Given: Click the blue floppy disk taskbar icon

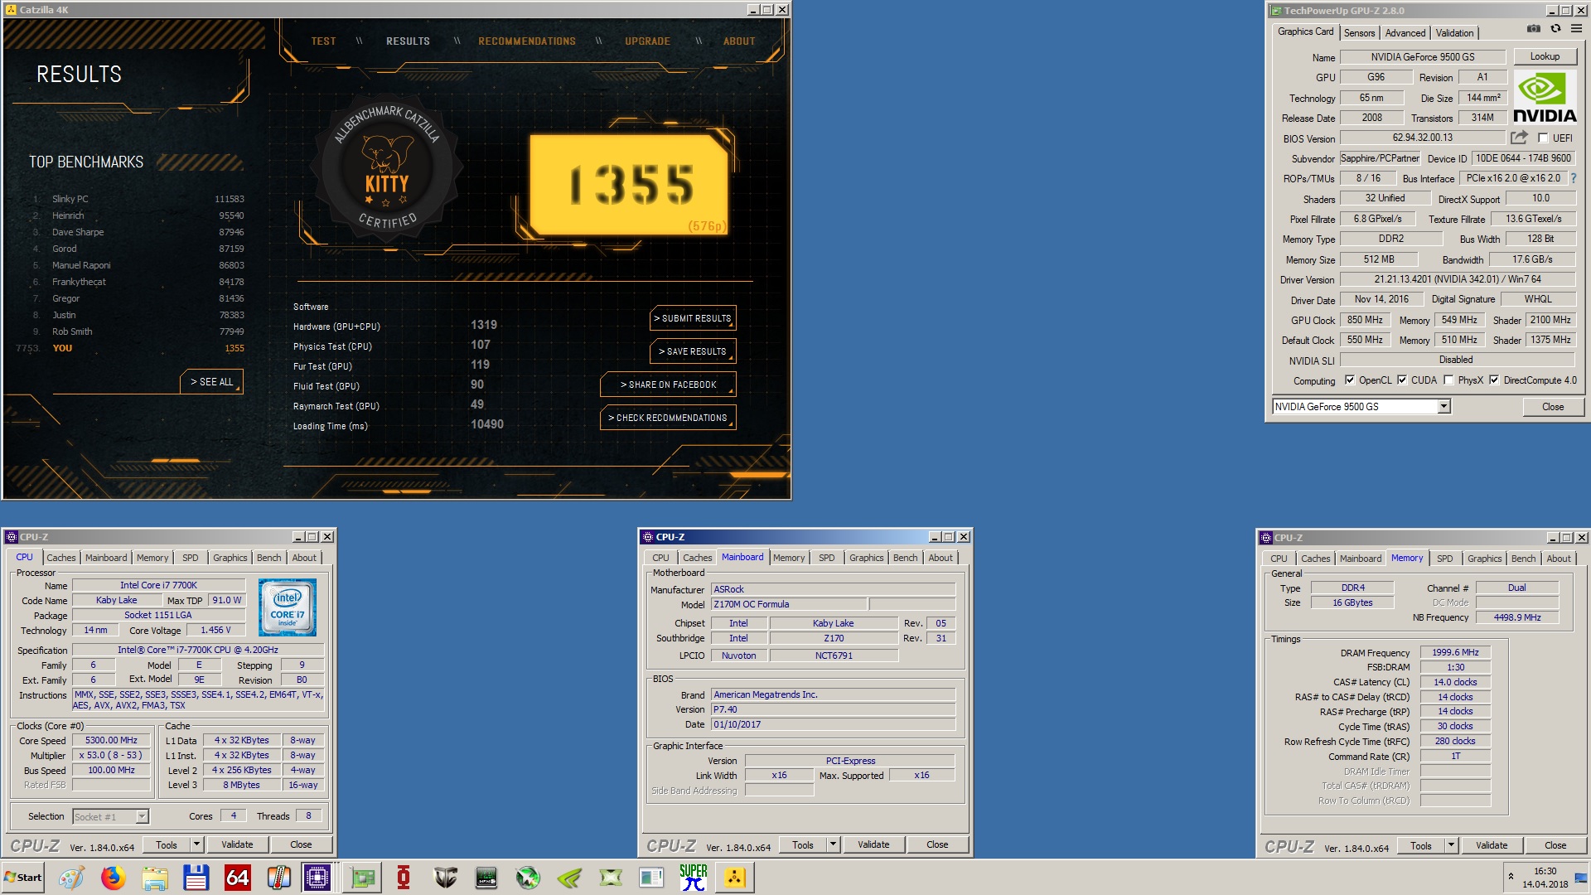Looking at the screenshot, I should (x=196, y=878).
